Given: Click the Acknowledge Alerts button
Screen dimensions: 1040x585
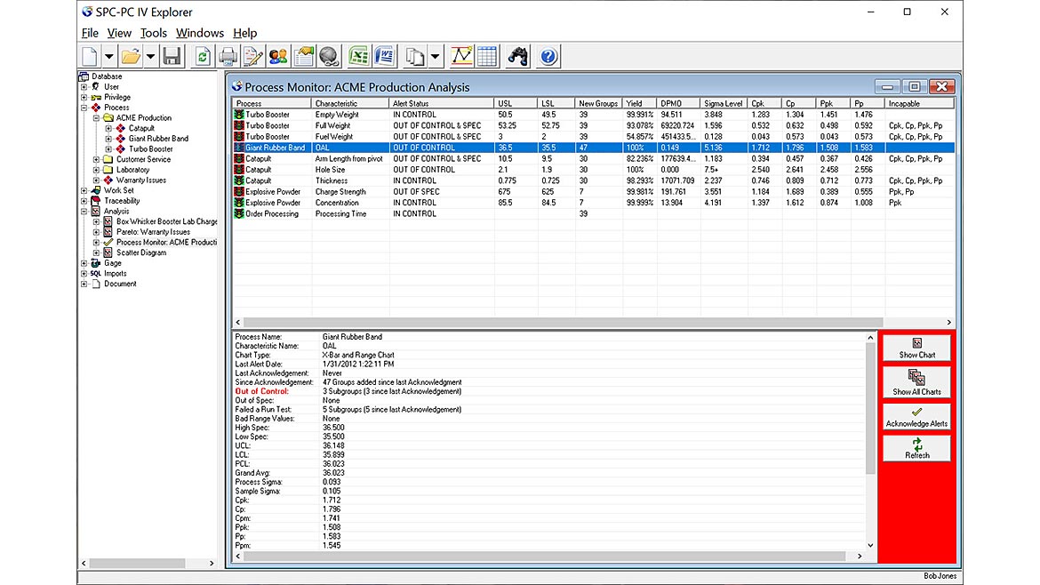Looking at the screenshot, I should (x=916, y=417).
